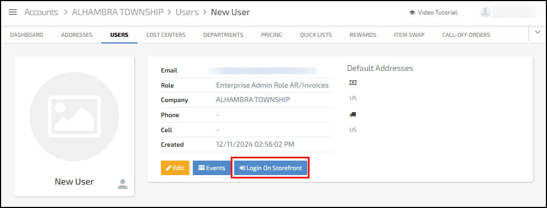Click the shipping truck address icon
The image size is (547, 208).
353,114
